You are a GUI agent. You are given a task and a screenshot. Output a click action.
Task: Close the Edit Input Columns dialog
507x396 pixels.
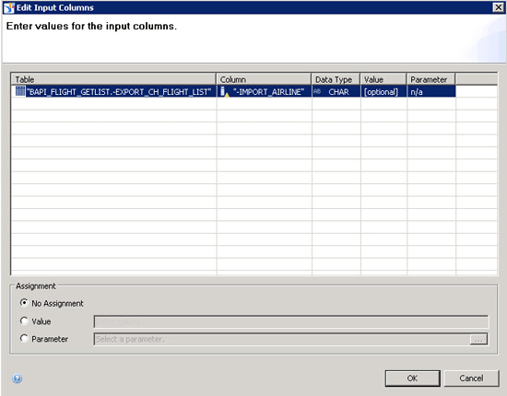498,7
